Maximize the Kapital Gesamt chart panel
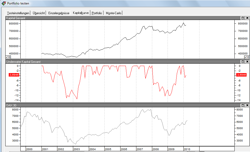 243,18
